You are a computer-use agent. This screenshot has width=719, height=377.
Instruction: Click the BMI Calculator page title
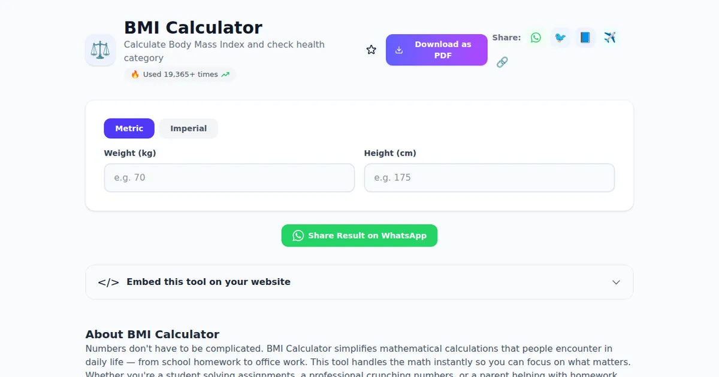(193, 28)
